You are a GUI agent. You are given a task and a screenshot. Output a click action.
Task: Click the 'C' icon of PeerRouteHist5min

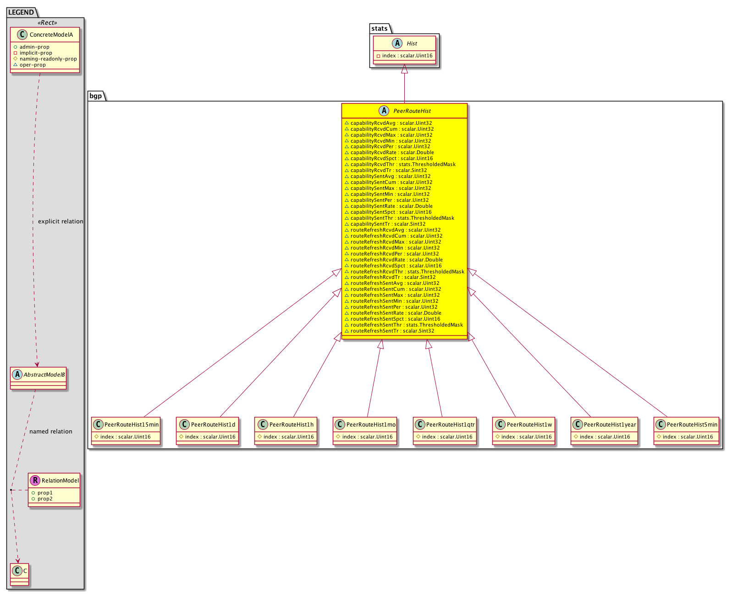coord(660,424)
